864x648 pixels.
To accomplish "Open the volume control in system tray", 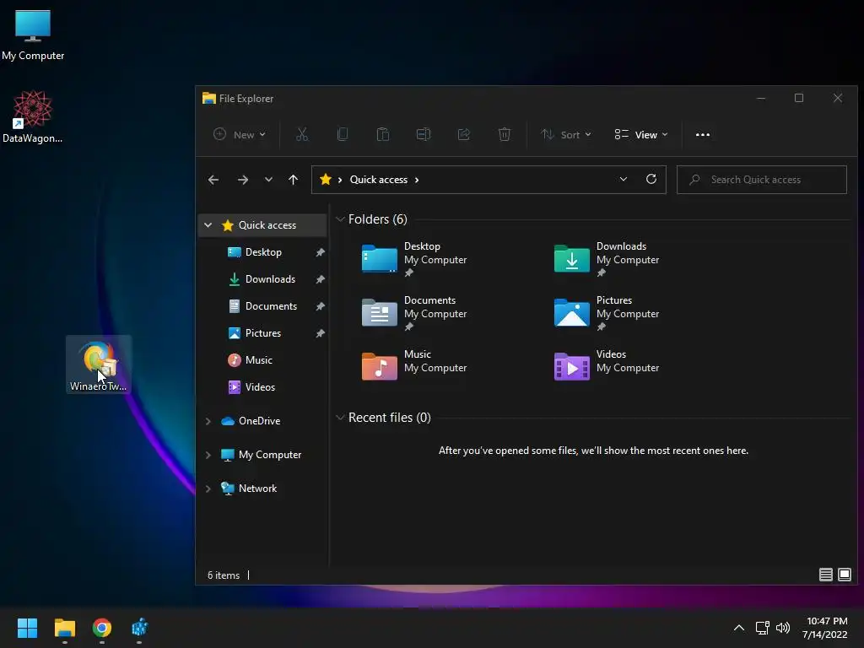I will tap(782, 628).
